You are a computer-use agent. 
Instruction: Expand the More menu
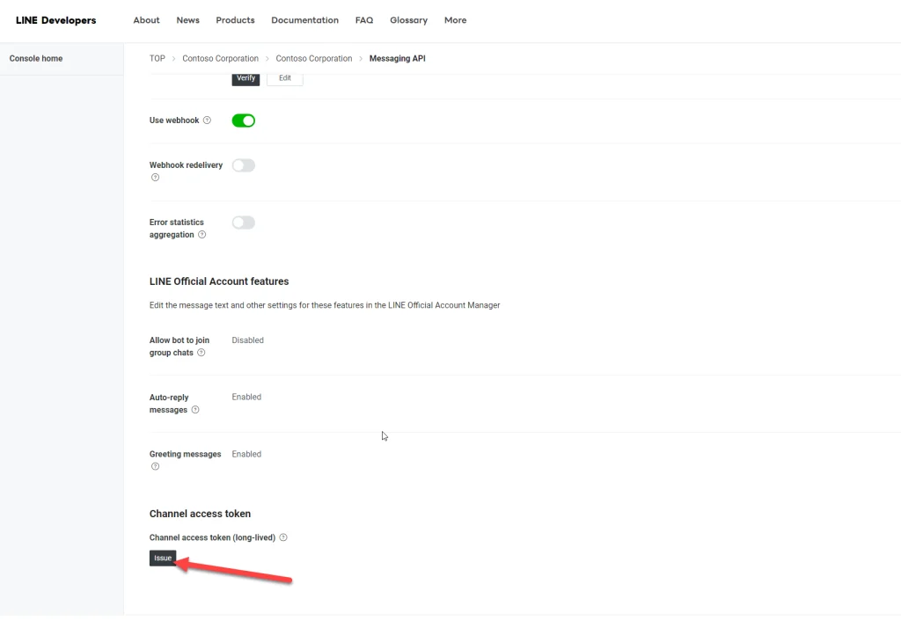[x=455, y=20]
